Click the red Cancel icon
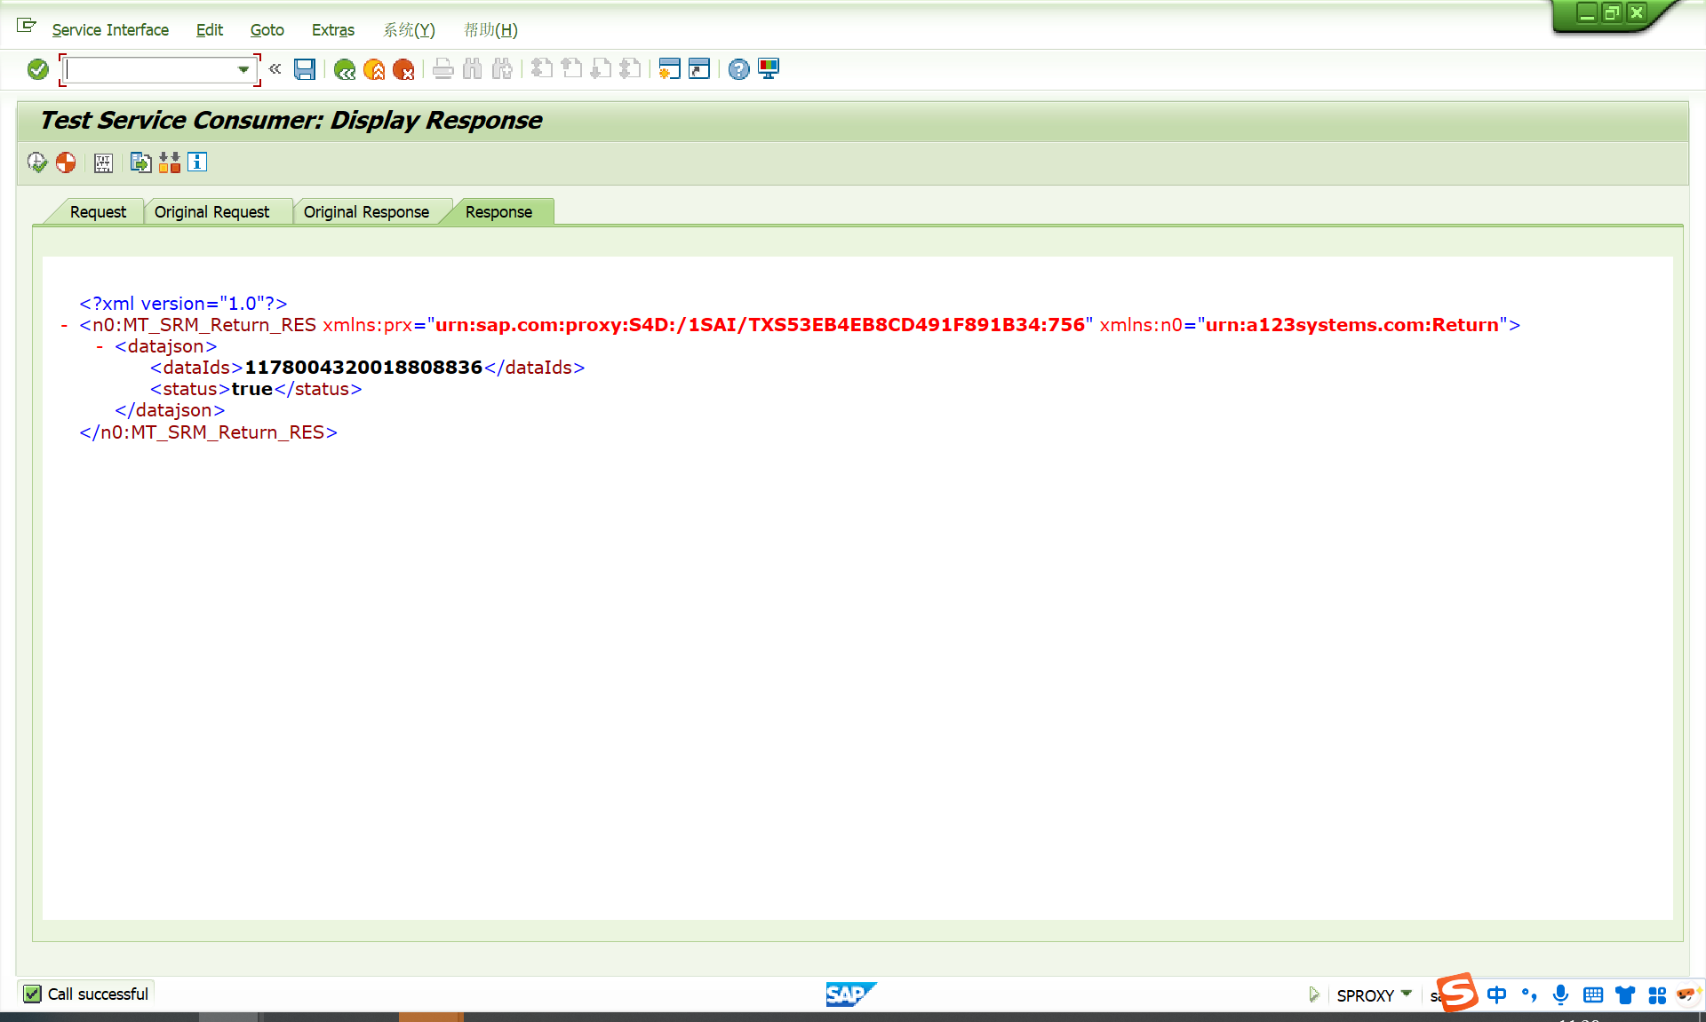 click(403, 69)
